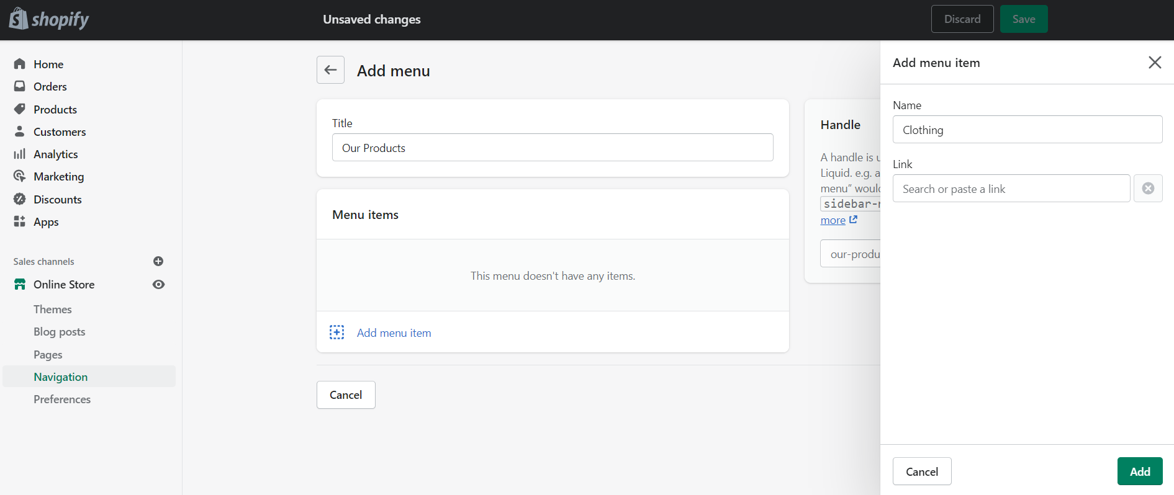The image size is (1174, 495).
Task: Select Navigation in sidebar
Action: coord(89,377)
